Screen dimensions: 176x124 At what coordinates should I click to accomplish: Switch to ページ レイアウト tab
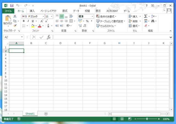click(48, 11)
